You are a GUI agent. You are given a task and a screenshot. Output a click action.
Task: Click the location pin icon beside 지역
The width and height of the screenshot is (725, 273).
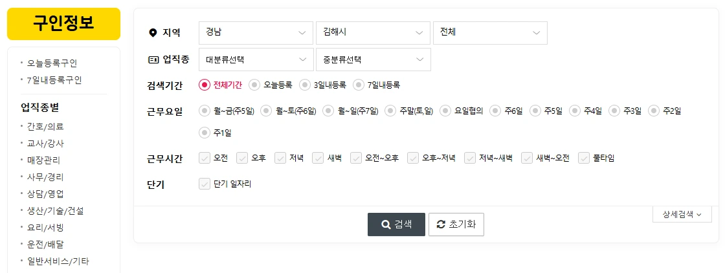tap(153, 33)
